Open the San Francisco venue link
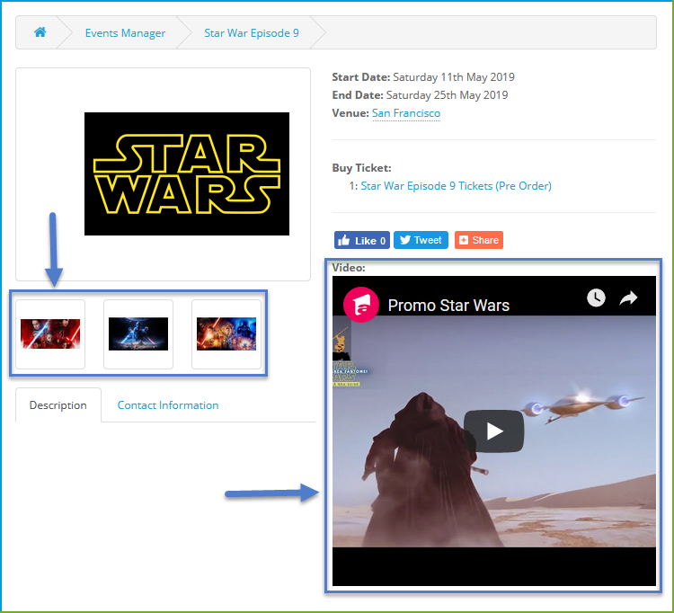Viewport: 674px width, 613px height. click(x=406, y=113)
